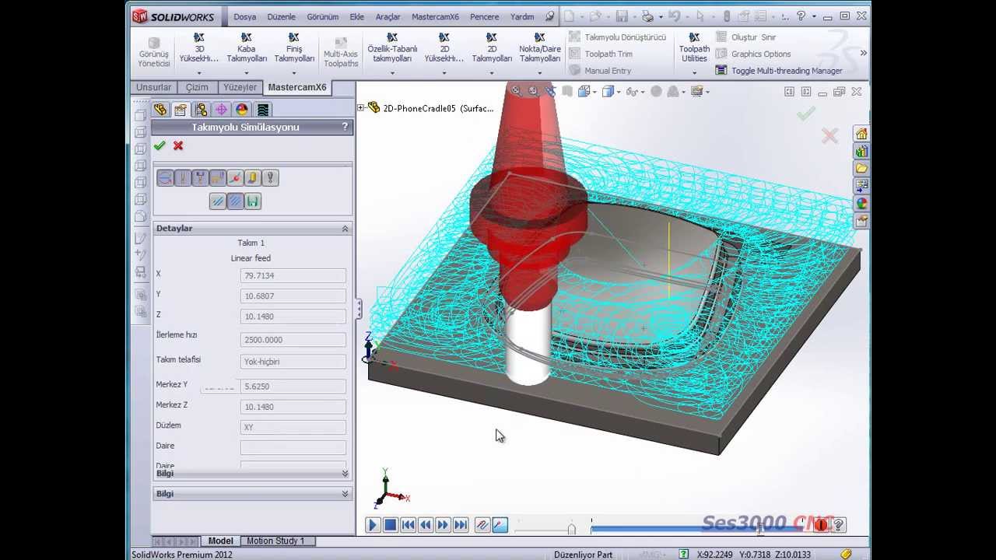Click the X coordinate field 79.7134
The height and width of the screenshot is (560, 996).
[x=293, y=275]
